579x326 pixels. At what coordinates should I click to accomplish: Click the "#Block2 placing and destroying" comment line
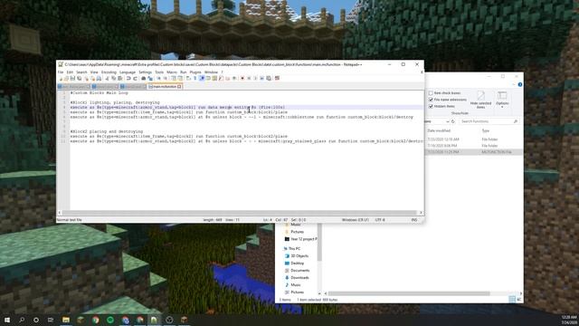point(107,131)
